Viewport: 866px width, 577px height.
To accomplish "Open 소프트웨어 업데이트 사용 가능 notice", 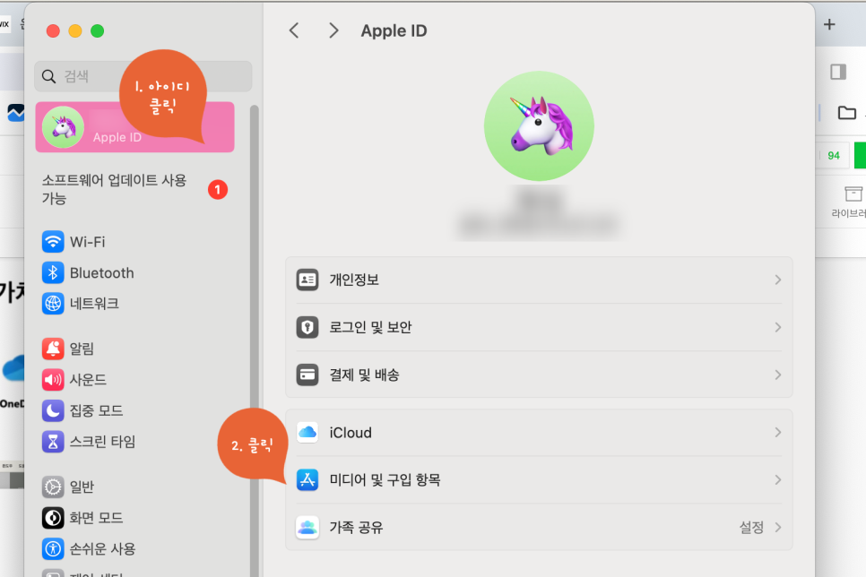I will click(x=115, y=189).
